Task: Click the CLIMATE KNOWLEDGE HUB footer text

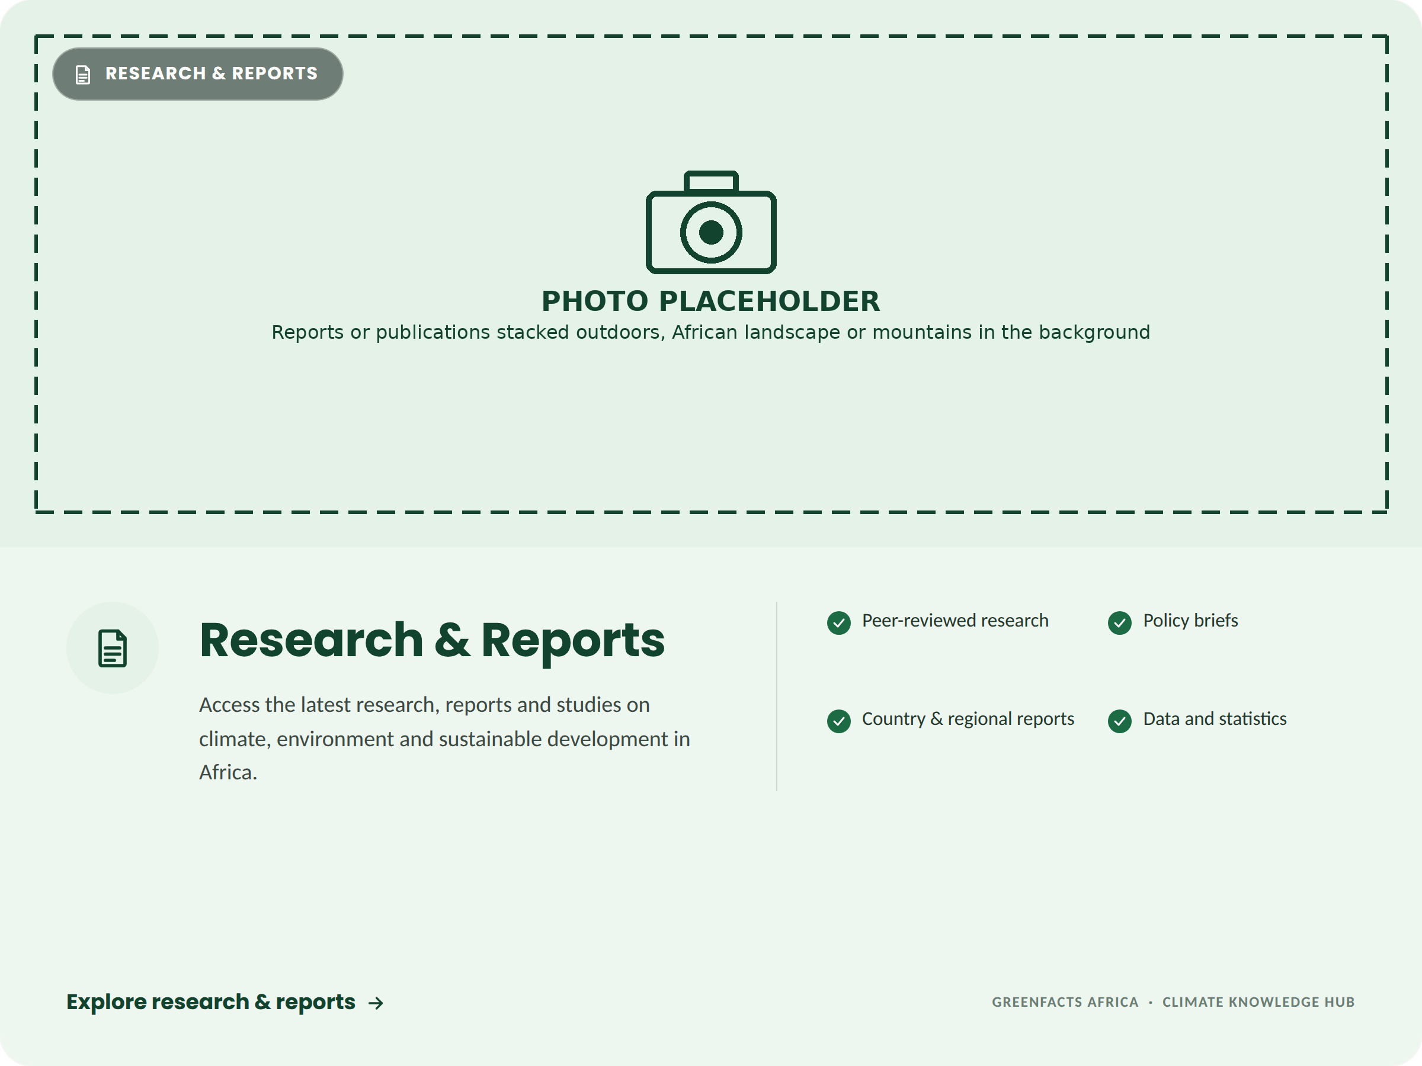Action: pos(1258,1003)
